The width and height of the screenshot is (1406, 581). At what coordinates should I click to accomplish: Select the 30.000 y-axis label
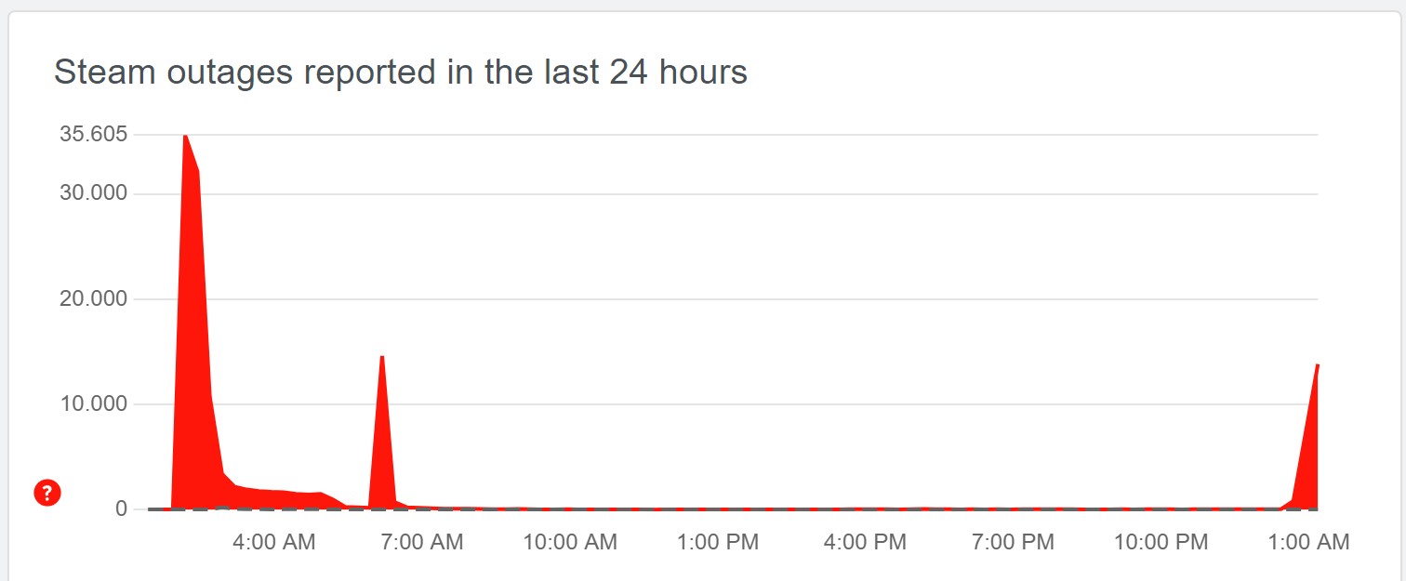(x=93, y=193)
